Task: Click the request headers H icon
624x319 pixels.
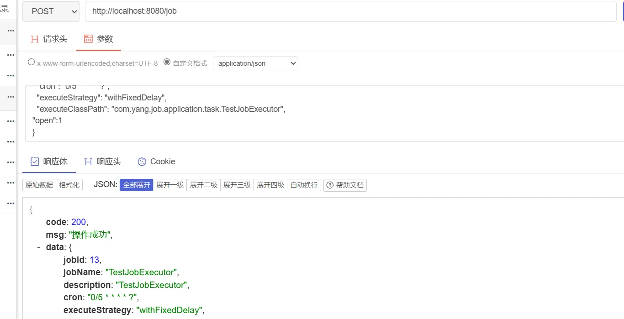Action: pos(35,39)
